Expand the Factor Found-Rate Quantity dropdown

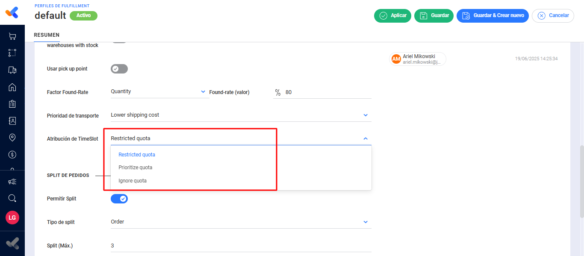[158, 91]
